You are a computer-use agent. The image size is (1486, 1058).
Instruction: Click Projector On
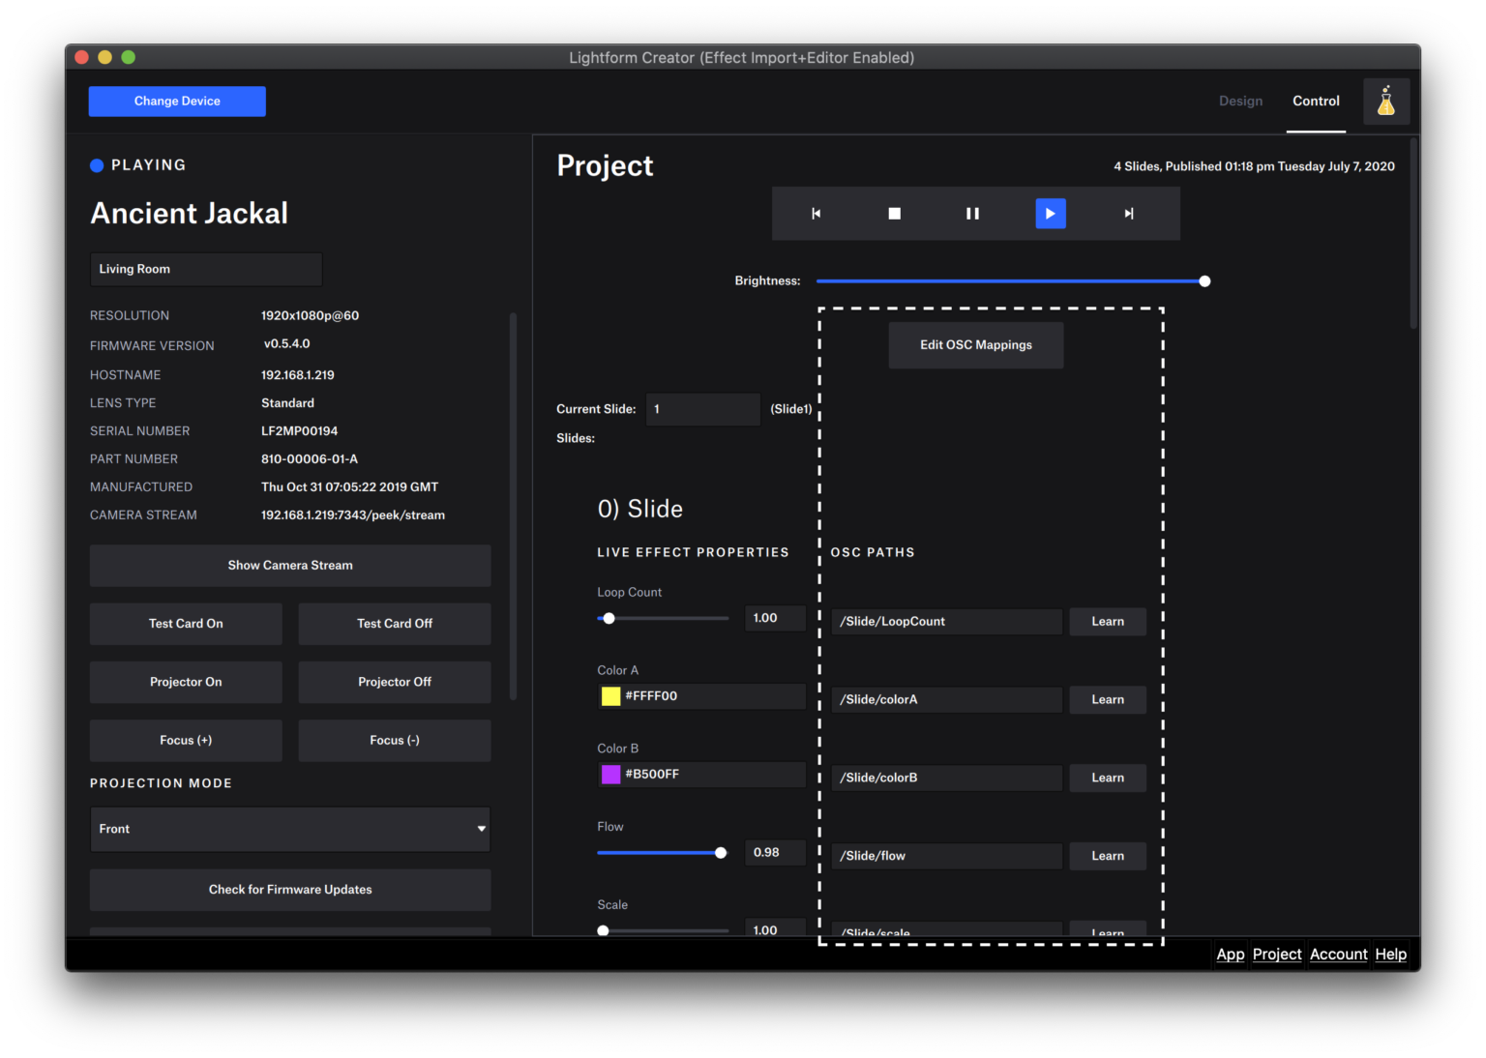pos(186,682)
